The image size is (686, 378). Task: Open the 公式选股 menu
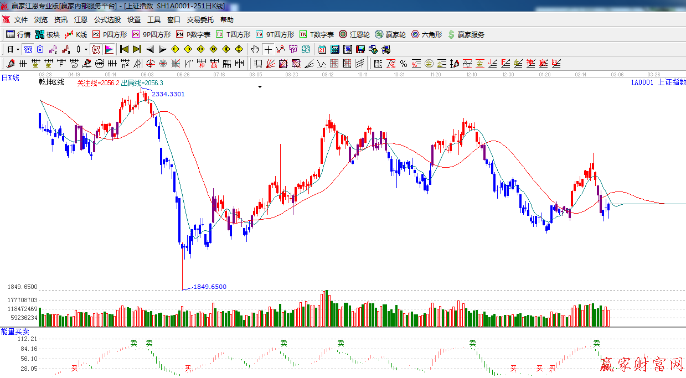click(107, 19)
